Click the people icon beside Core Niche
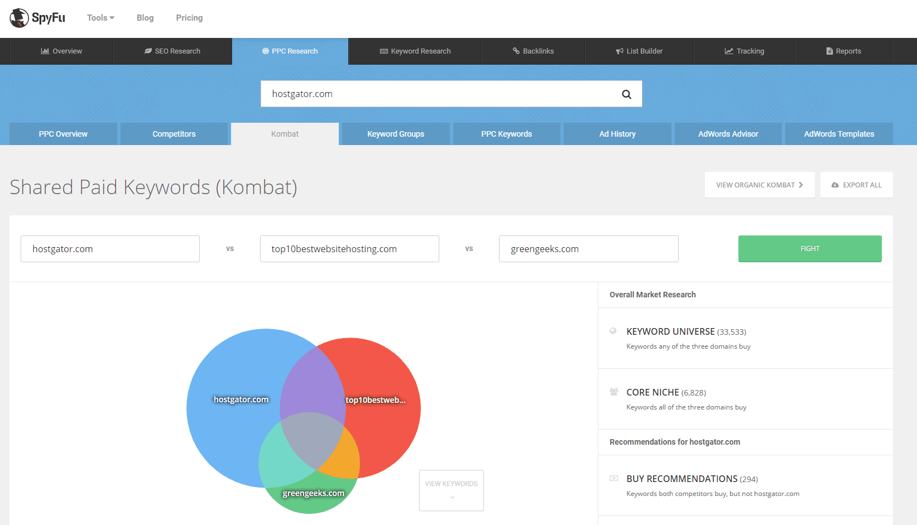 (x=614, y=392)
